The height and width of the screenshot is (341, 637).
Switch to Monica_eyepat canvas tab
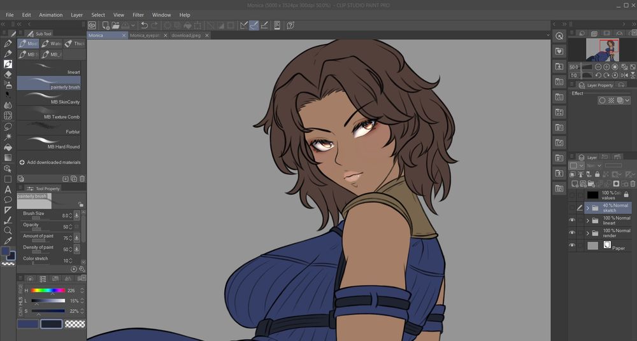pyautogui.click(x=145, y=36)
